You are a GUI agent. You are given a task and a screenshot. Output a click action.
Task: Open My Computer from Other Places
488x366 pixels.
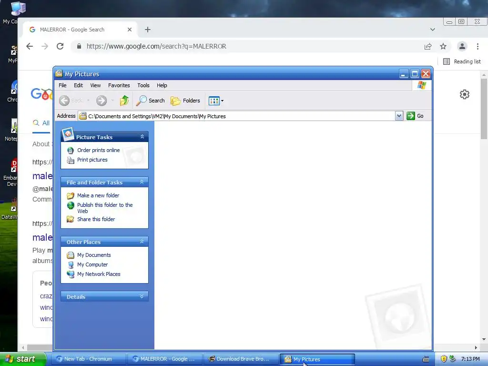(x=92, y=264)
